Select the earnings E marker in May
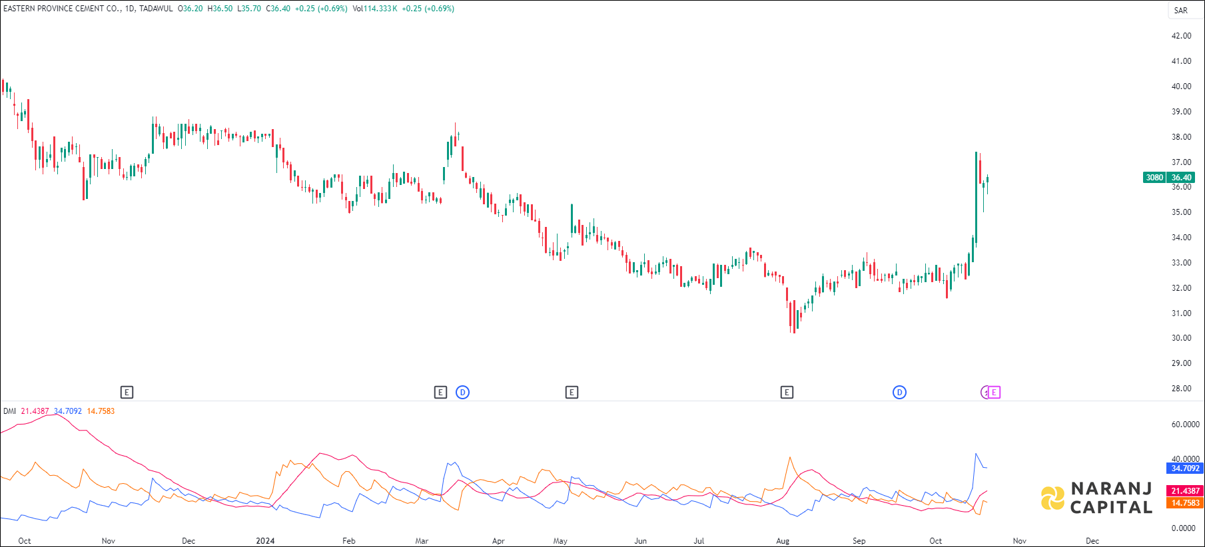 click(572, 392)
